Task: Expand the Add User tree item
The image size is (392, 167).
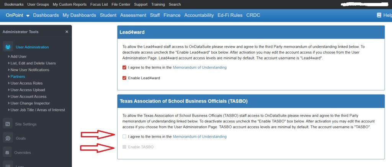Action: (18, 56)
